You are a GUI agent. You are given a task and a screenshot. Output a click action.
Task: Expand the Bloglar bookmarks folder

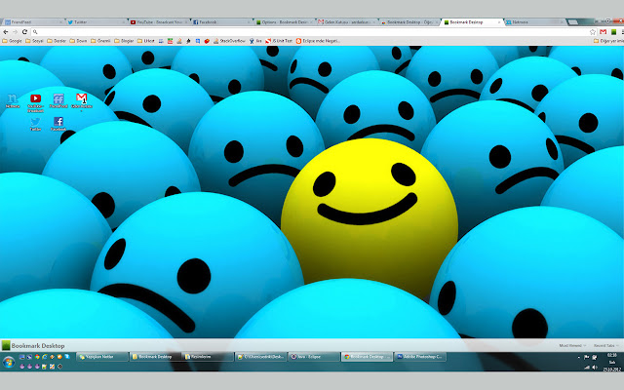(x=124, y=41)
